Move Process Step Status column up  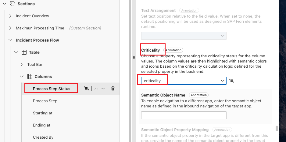96,89
